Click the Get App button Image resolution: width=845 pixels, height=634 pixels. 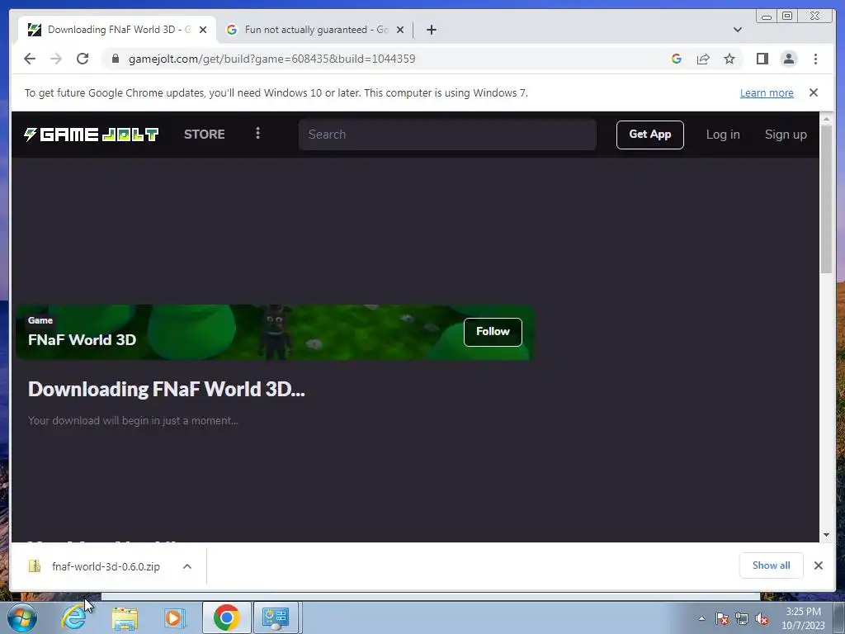[x=650, y=135]
